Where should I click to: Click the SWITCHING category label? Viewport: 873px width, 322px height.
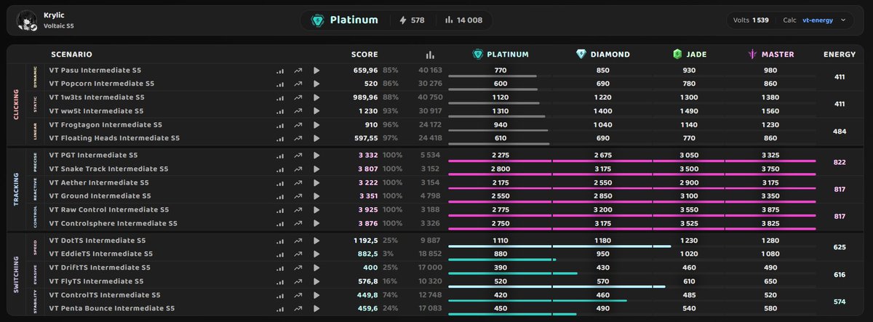[16, 274]
